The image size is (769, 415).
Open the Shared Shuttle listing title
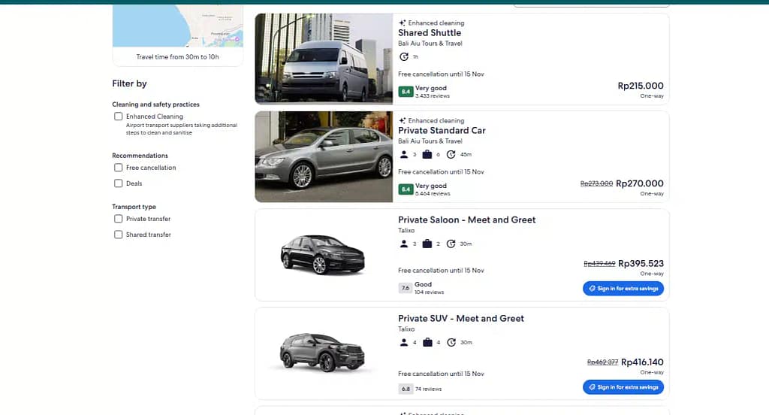pyautogui.click(x=430, y=33)
